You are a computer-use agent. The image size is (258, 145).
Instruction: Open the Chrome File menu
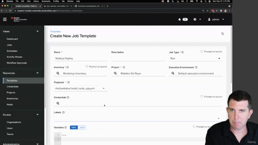[17, 1]
